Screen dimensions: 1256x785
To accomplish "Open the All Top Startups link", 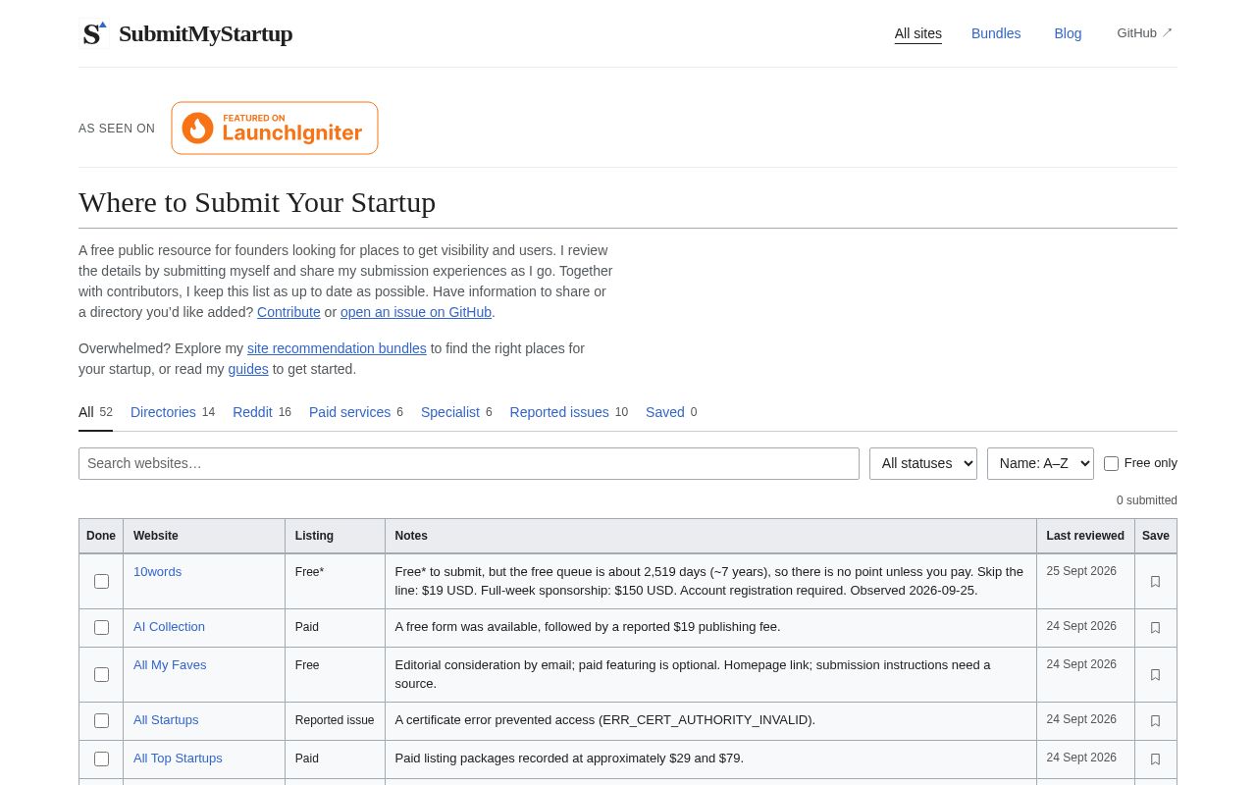I will 178,758.
